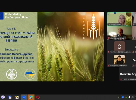
Task: Click "кої справи та страхування" slide line
Action: (17, 62)
